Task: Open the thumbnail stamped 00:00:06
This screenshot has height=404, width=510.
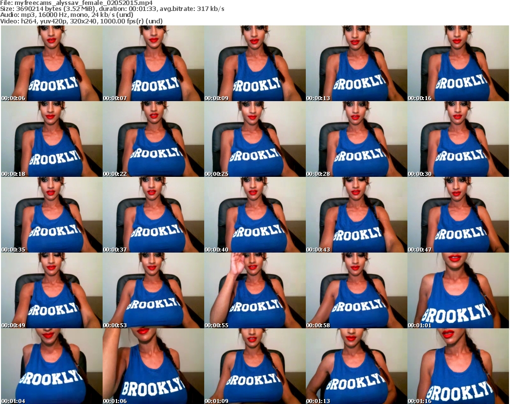Action: (x=52, y=63)
